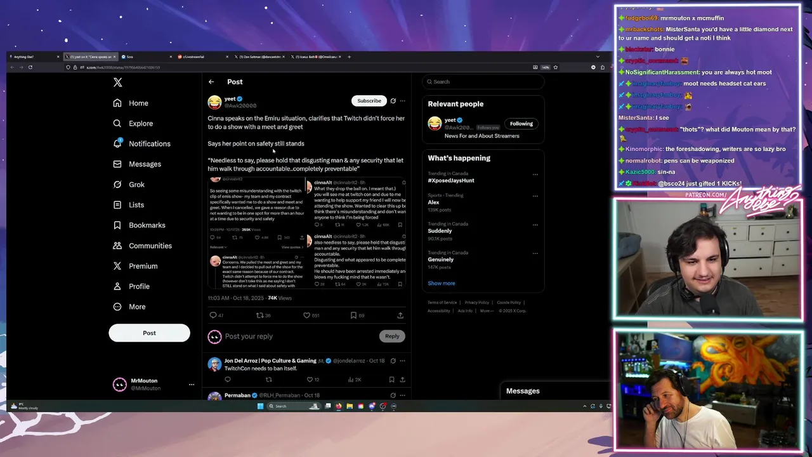This screenshot has height=457, width=812.
Task: Open yeet's profile avatar in post
Action: click(214, 102)
